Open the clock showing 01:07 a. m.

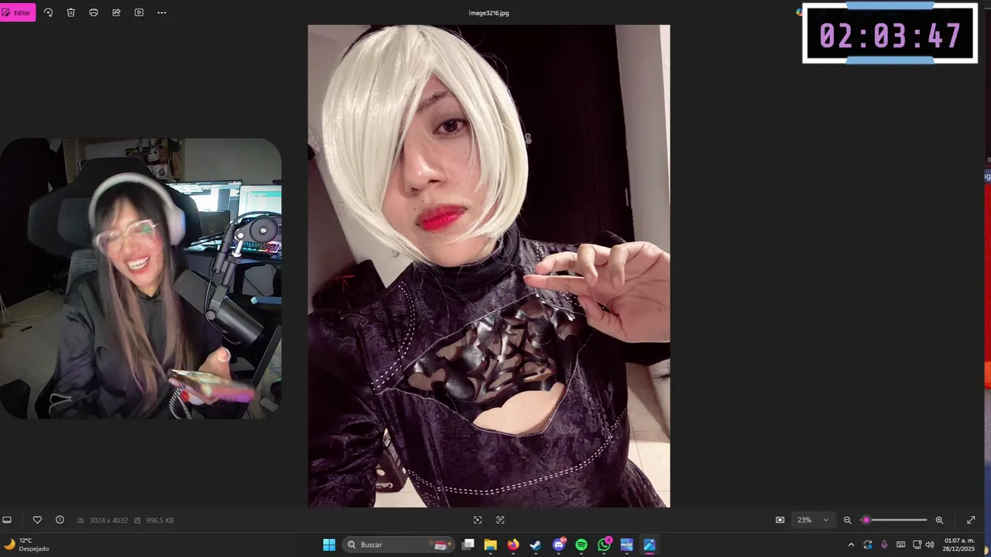(958, 545)
